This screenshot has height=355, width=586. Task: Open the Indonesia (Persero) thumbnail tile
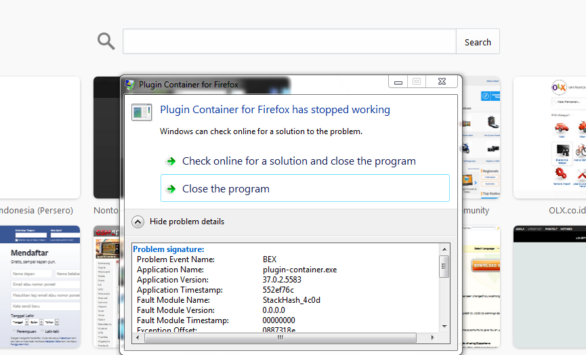point(40,138)
